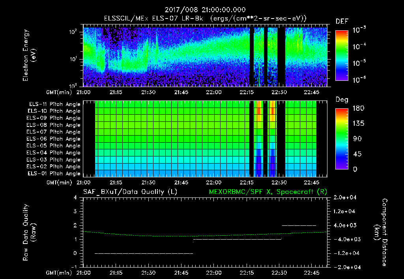Click the ELS-04 Pitch Angle row label
Image resolution: width=404 pixels, height=279 pixels.
coord(54,153)
